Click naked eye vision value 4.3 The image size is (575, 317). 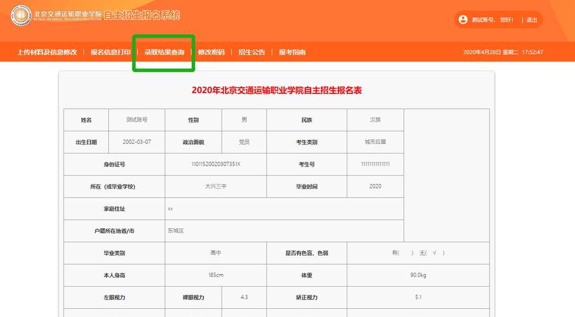244,297
